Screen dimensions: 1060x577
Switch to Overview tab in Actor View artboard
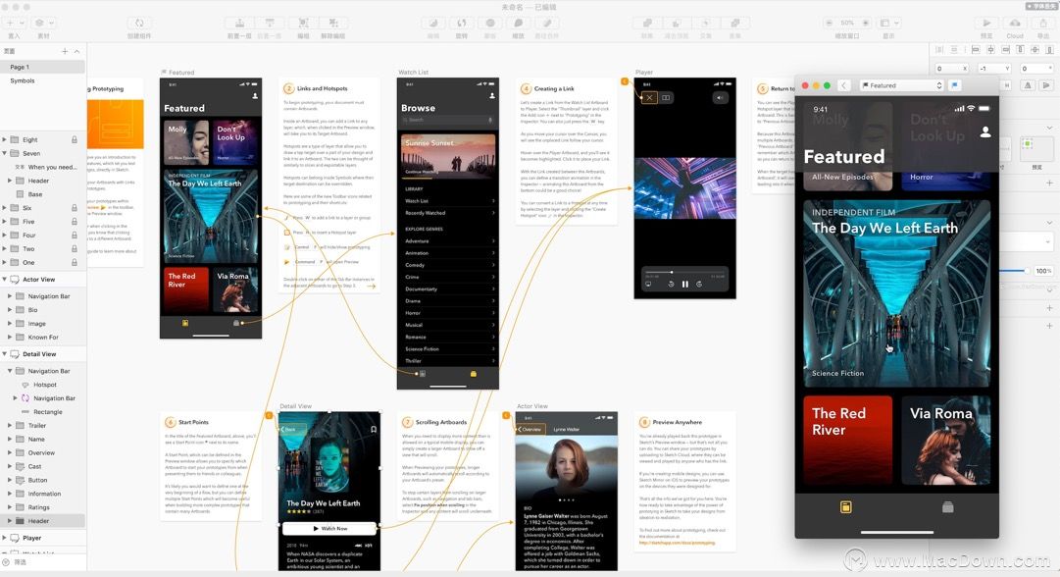530,429
